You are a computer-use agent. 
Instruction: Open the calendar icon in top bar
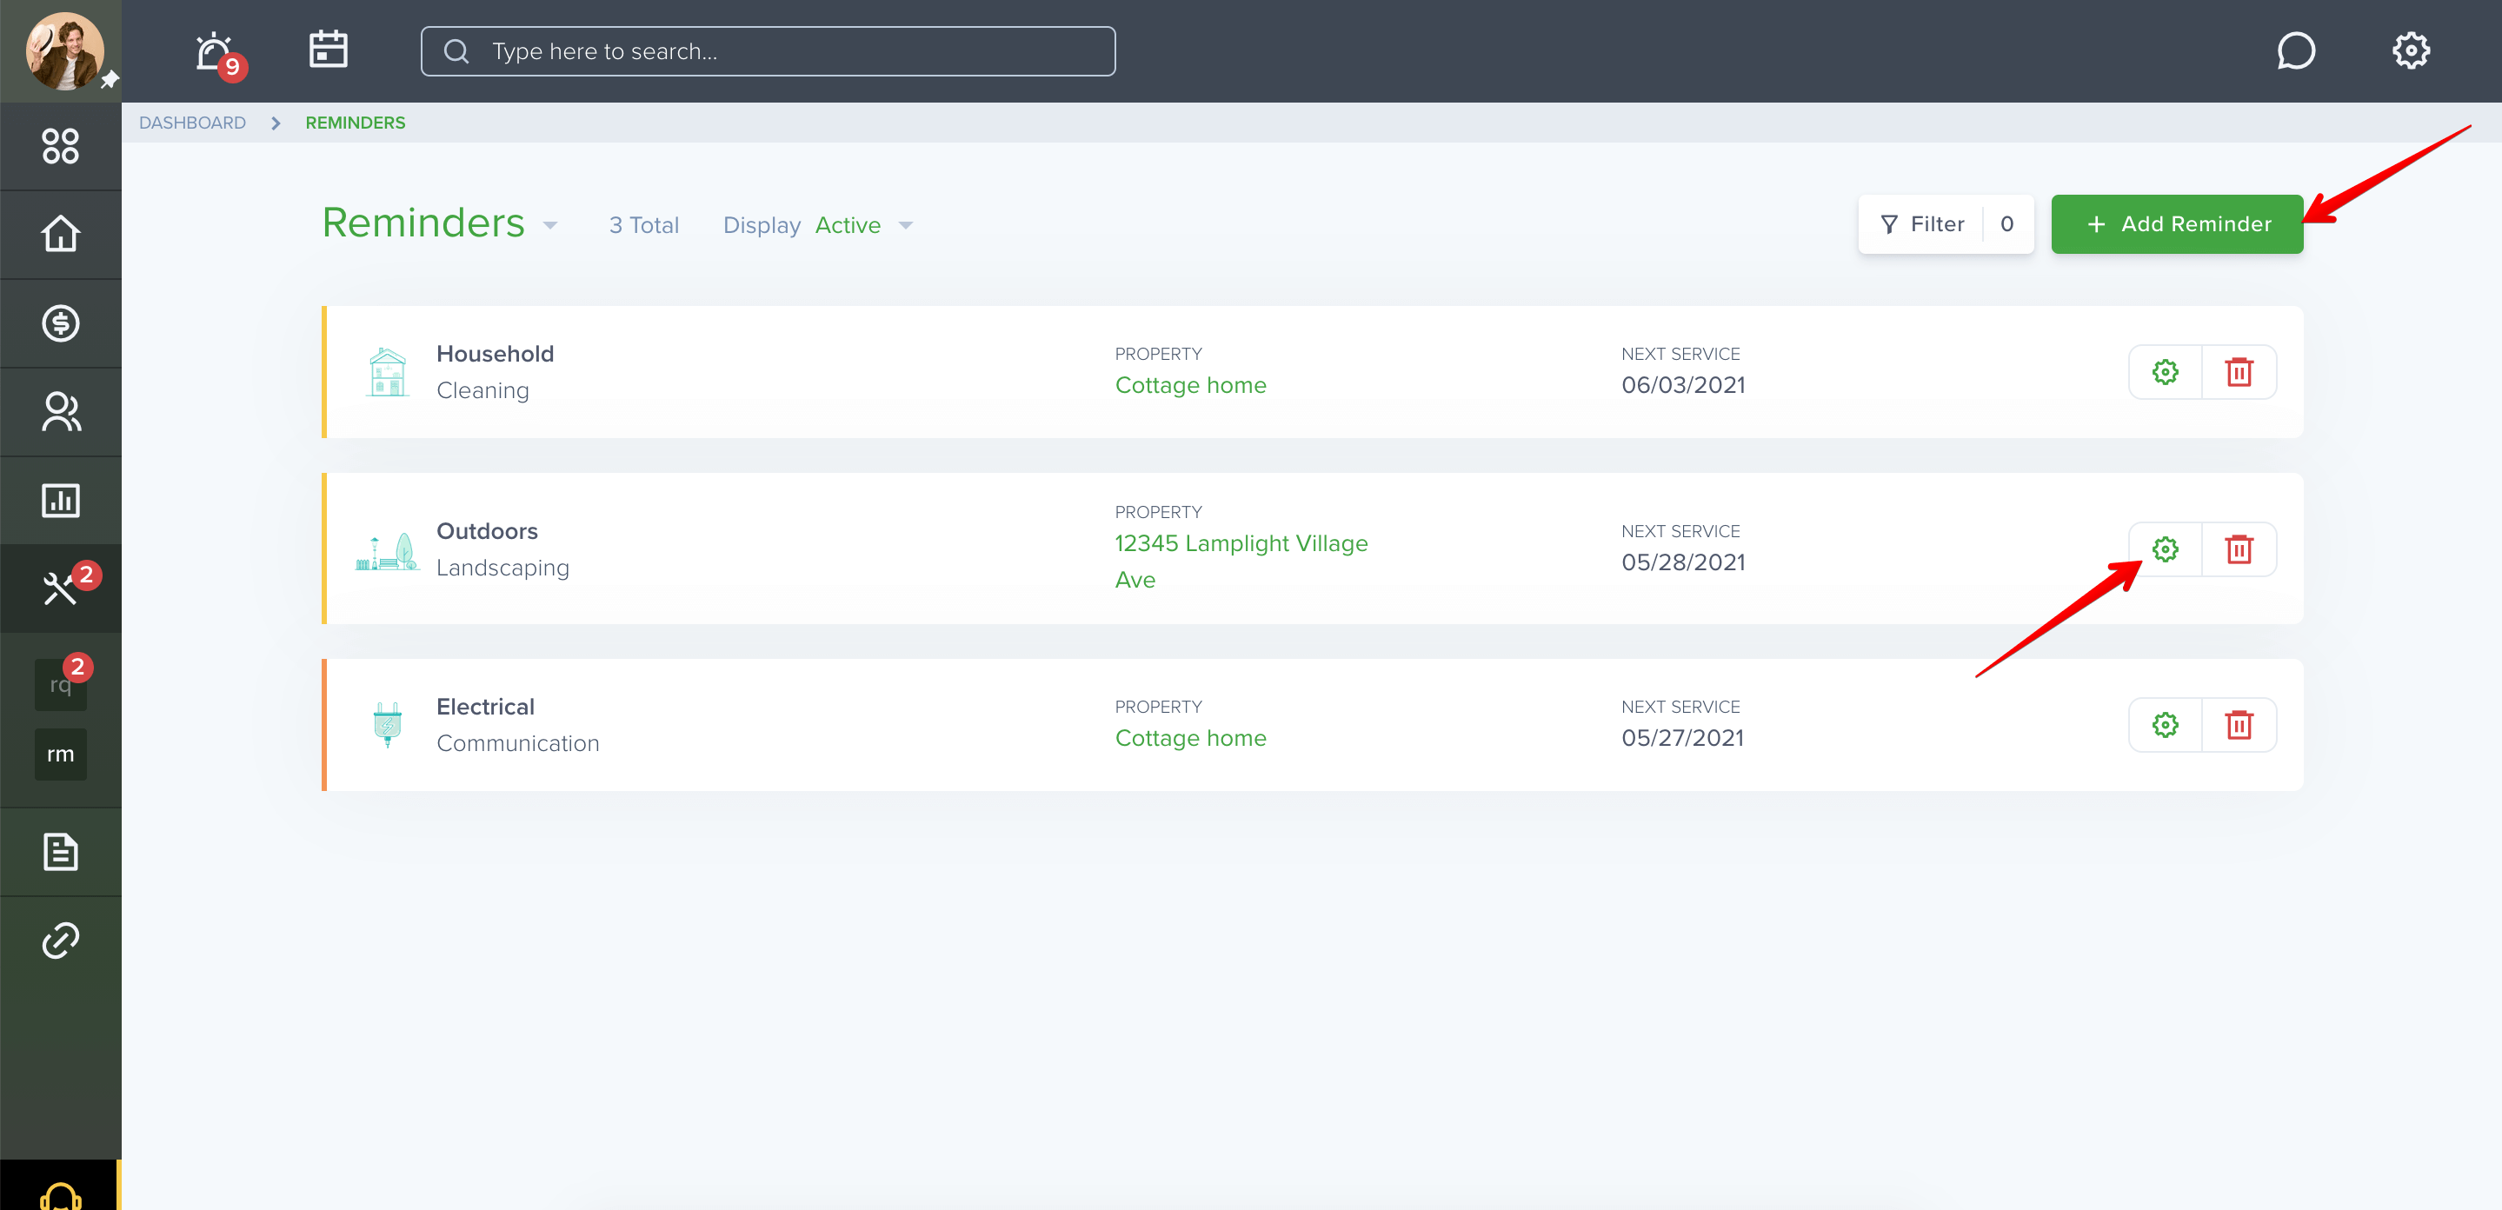329,50
